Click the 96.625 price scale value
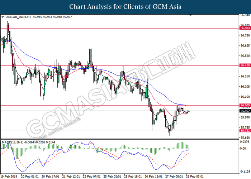Screen dimensions: 251x179 (245, 45)
